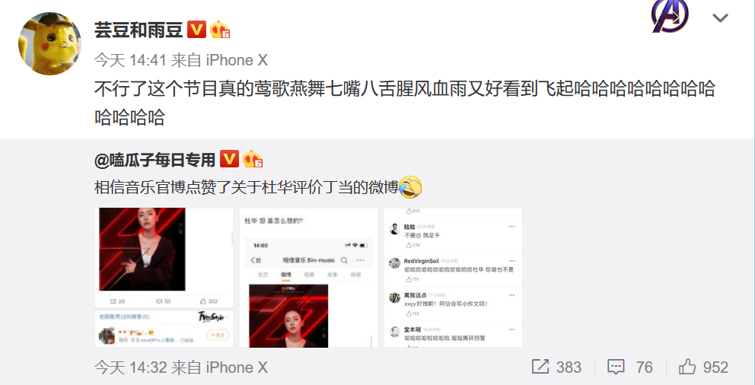Open the comments icon showing 76
Image resolution: width=755 pixels, height=385 pixels.
630,367
